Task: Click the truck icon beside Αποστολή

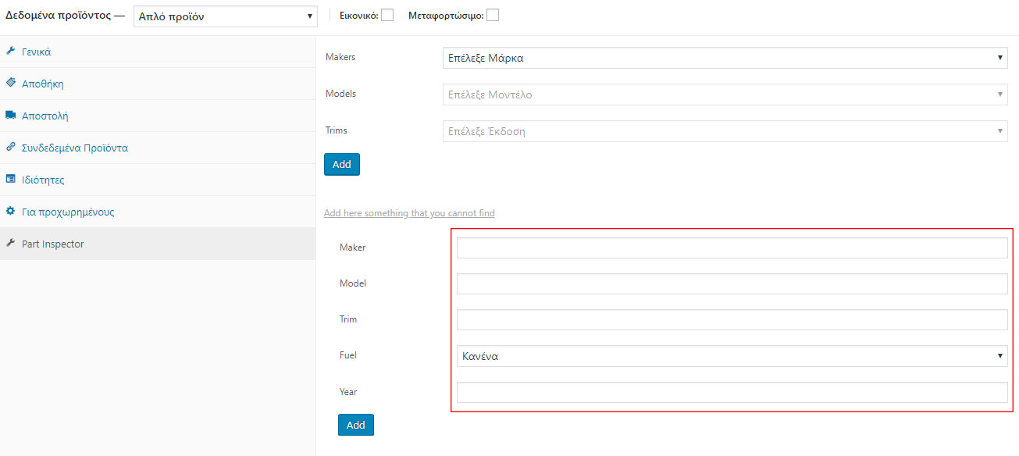Action: (10, 116)
